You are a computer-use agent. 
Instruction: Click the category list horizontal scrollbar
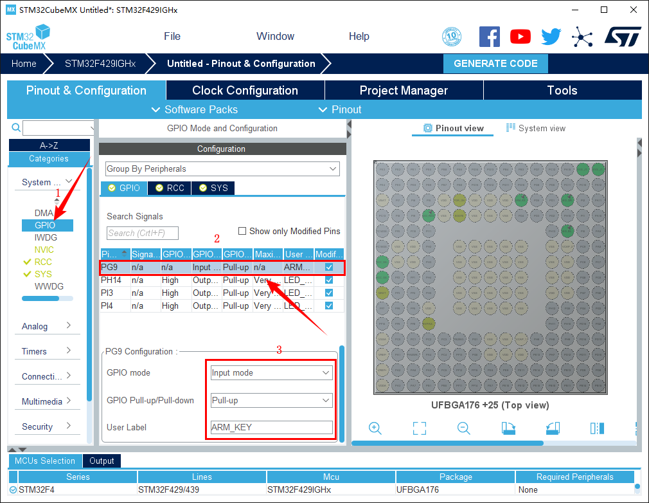pos(40,298)
